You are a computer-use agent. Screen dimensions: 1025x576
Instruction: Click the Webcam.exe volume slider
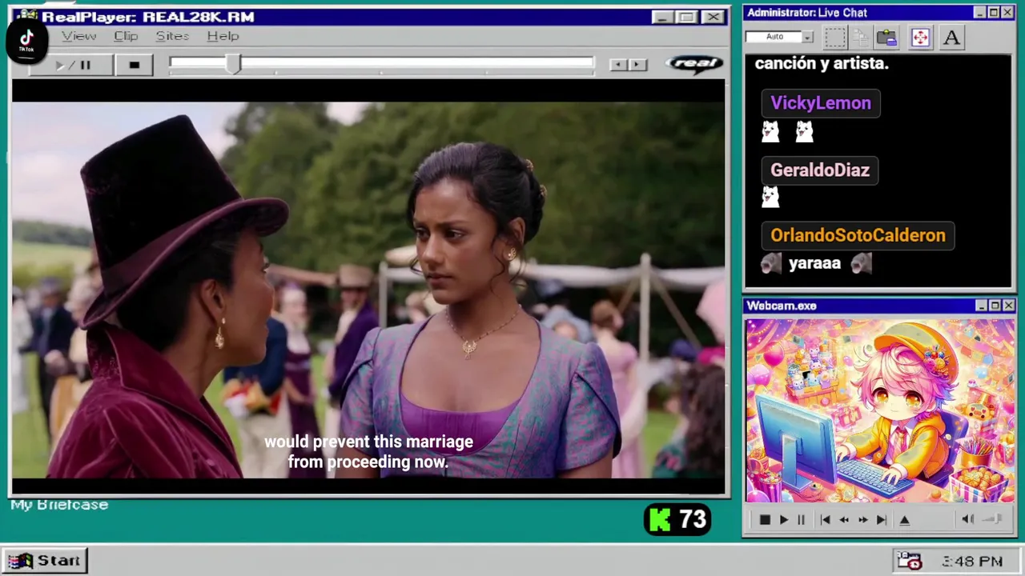[993, 519]
